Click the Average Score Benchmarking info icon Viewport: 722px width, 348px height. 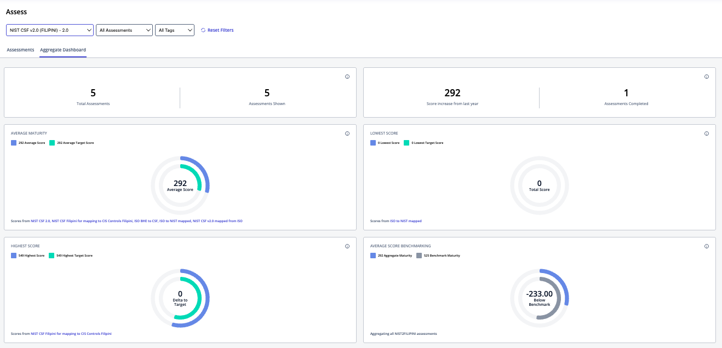point(707,246)
